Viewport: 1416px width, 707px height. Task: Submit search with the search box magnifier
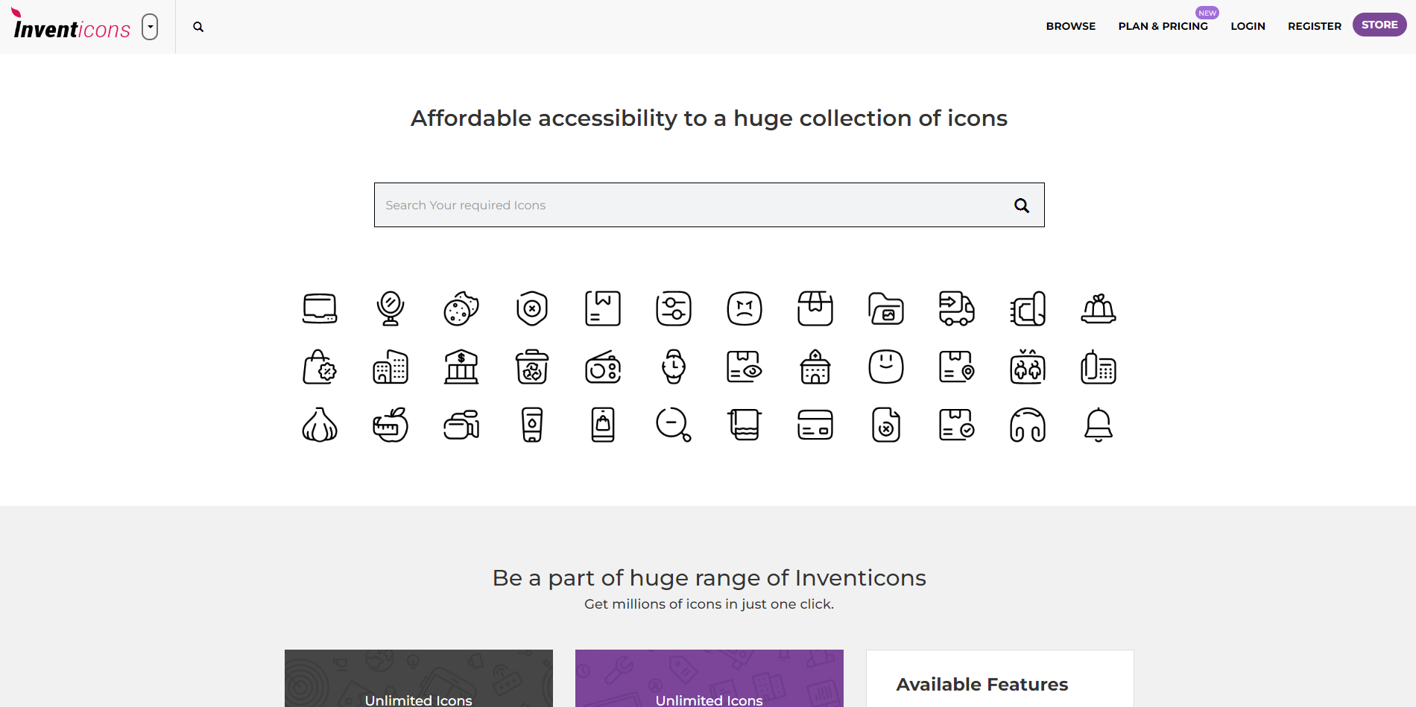pos(1022,206)
